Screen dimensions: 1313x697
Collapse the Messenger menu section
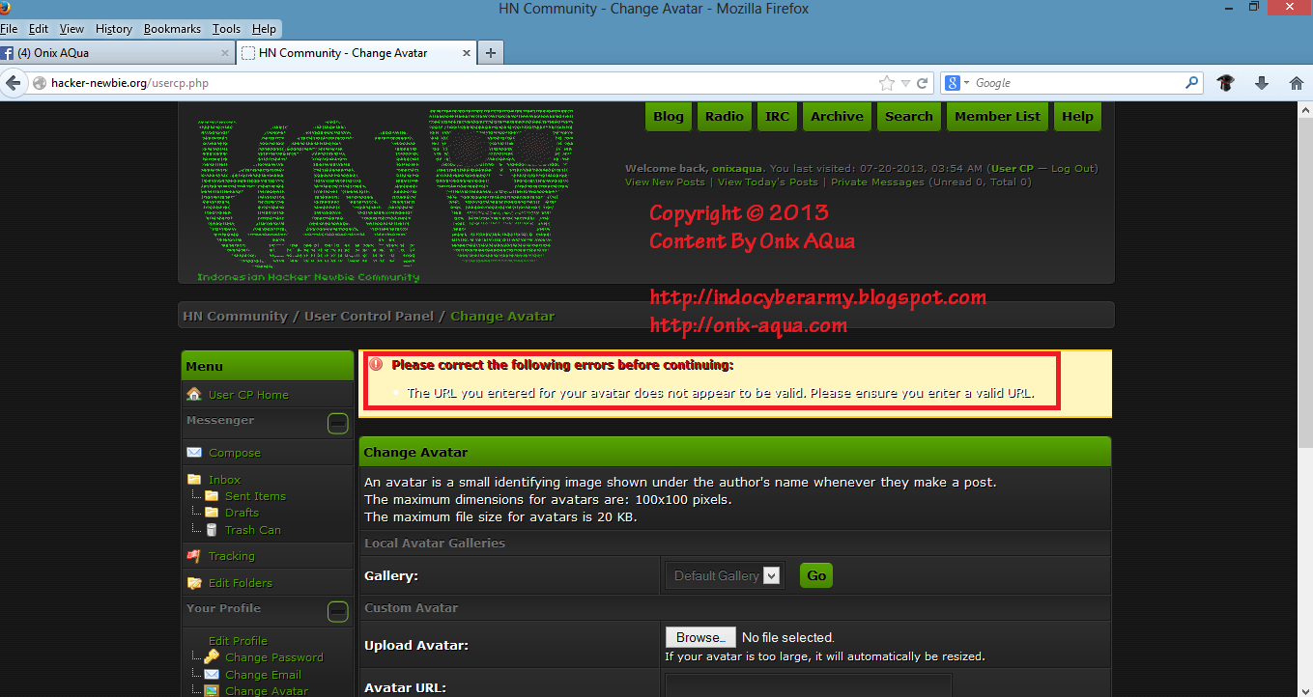coord(338,423)
